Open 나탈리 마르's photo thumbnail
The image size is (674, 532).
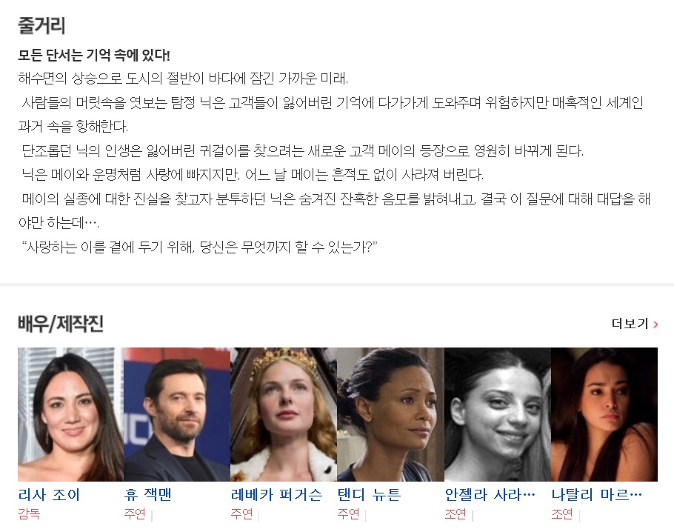pos(604,414)
